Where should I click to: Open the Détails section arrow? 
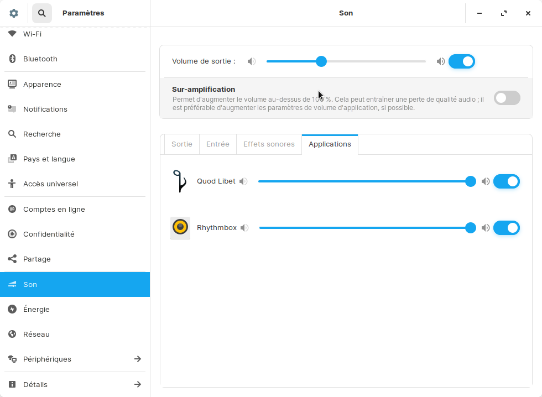coord(138,384)
